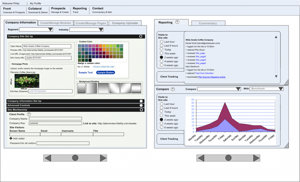Select 'Last hour' in Reporting visits
300x182 pixels.
[161, 42]
